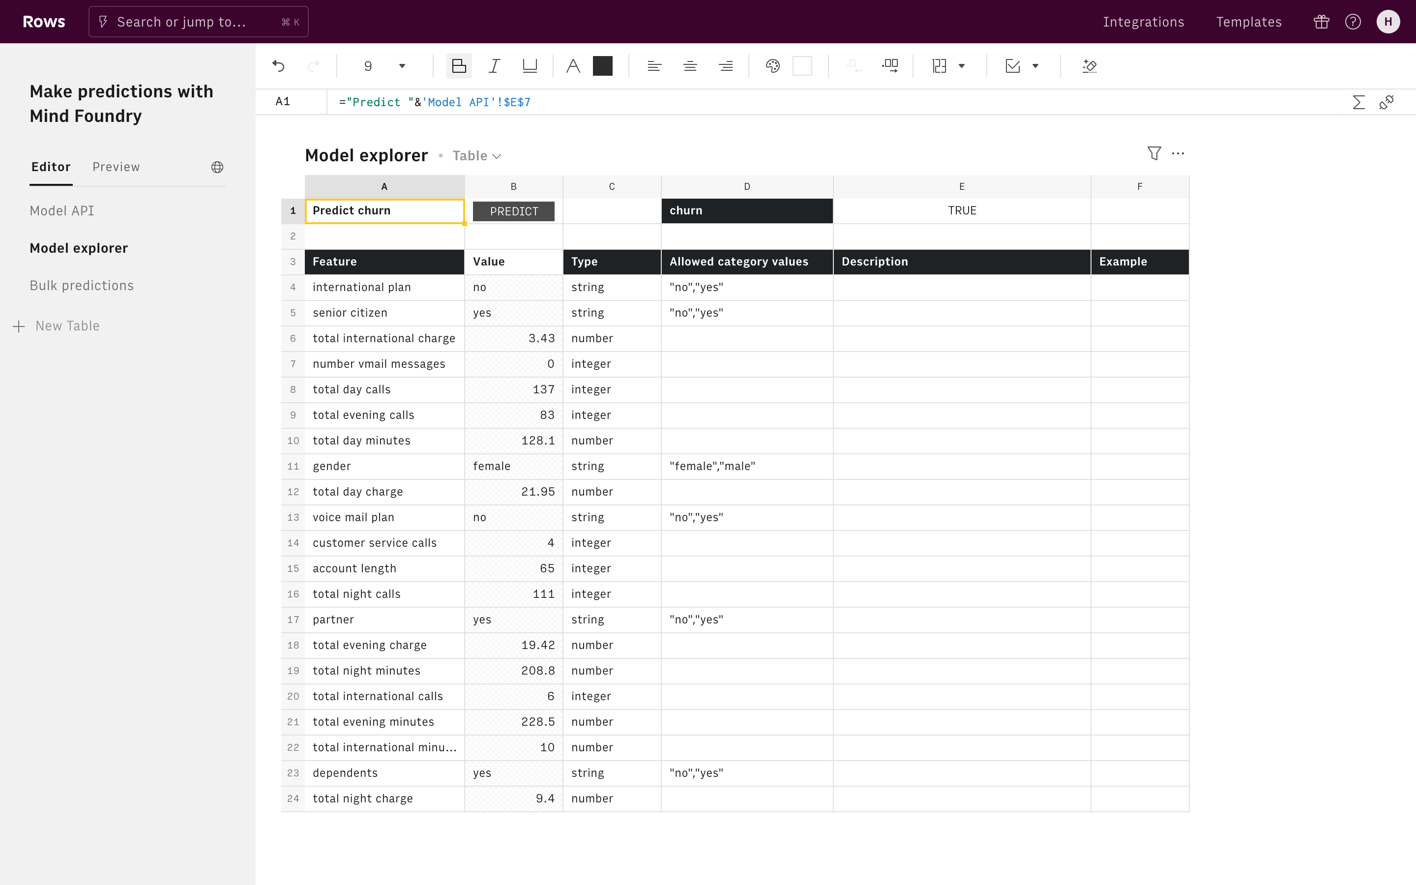The height and width of the screenshot is (885, 1416).
Task: Open the Bulk predictions page
Action: tap(82, 286)
